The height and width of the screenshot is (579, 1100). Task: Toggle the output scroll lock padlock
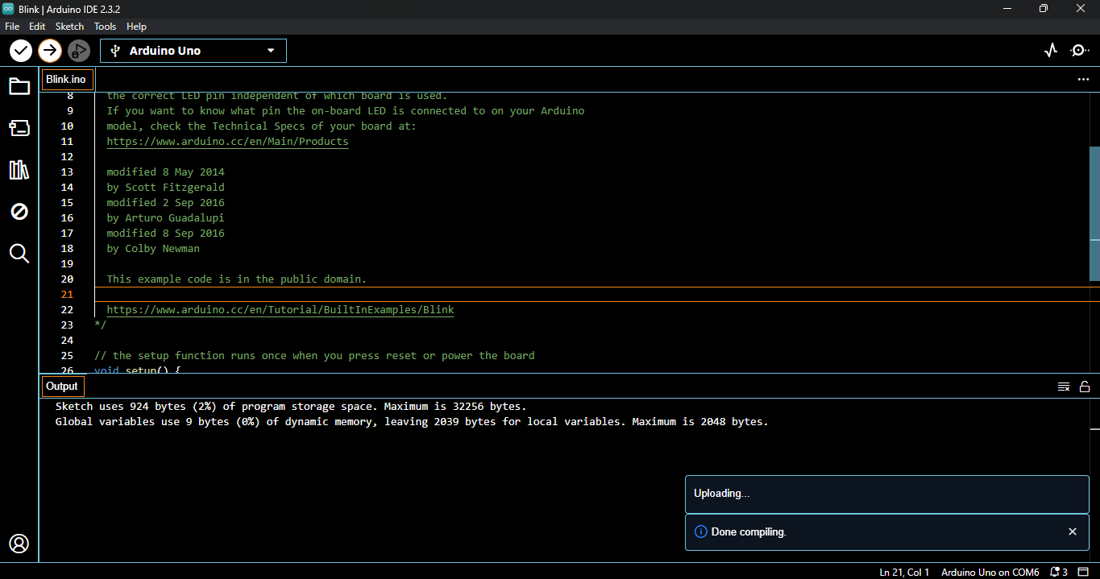pyautogui.click(x=1085, y=387)
